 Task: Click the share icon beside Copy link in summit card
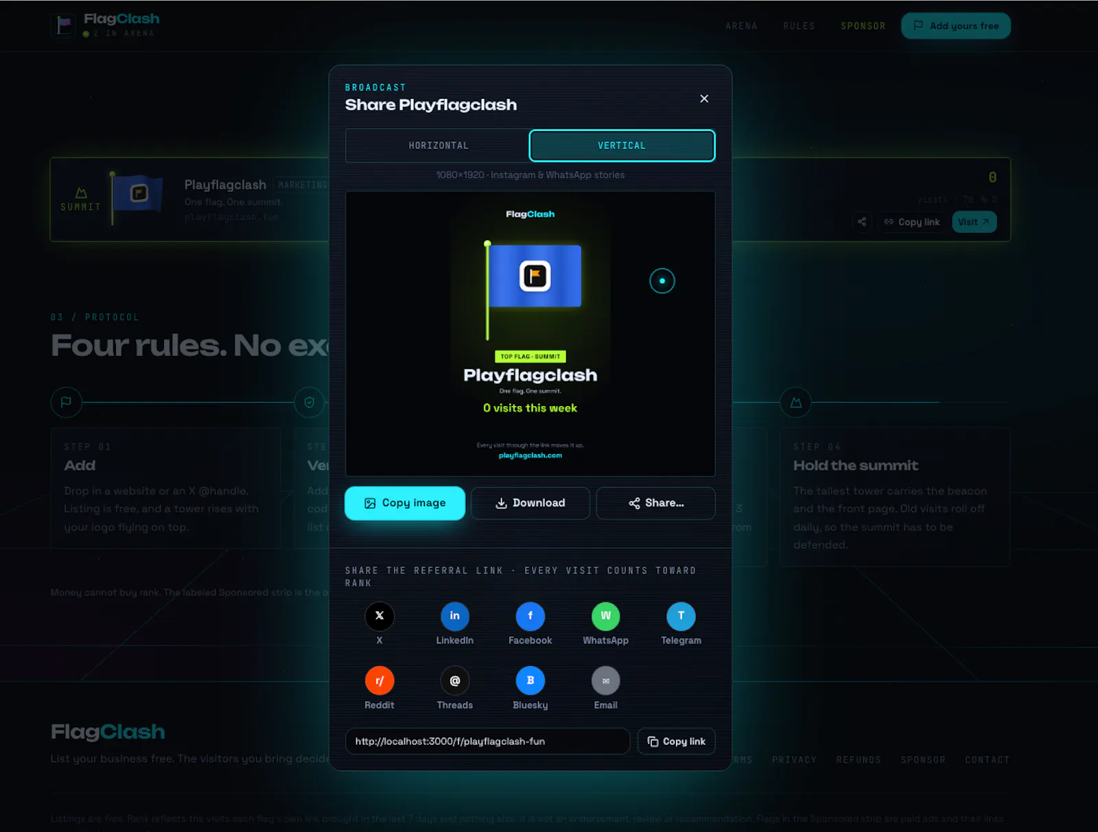pos(862,222)
